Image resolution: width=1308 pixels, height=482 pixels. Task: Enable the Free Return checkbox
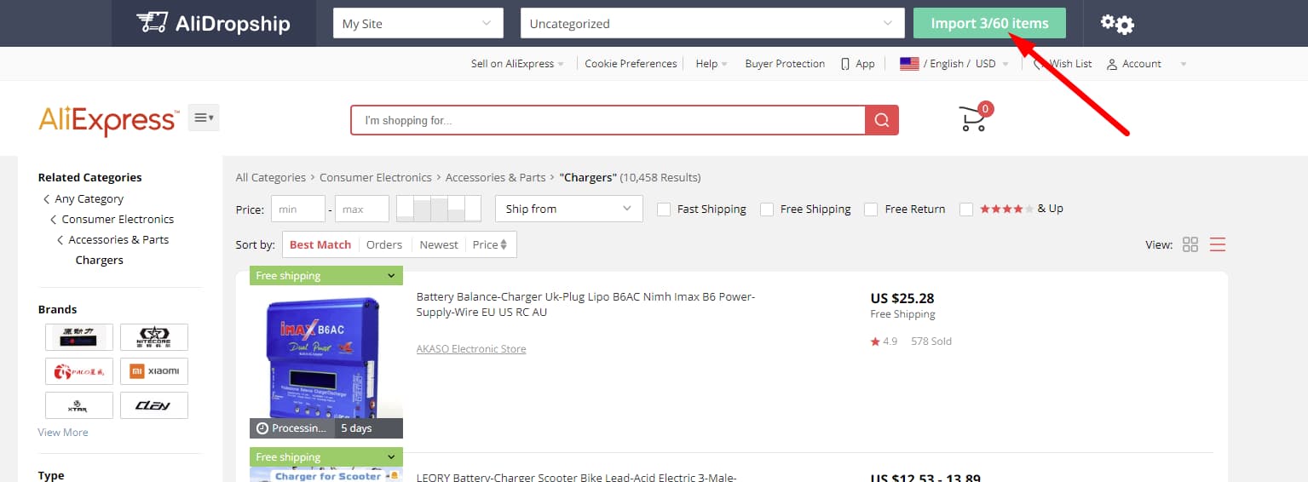871,209
